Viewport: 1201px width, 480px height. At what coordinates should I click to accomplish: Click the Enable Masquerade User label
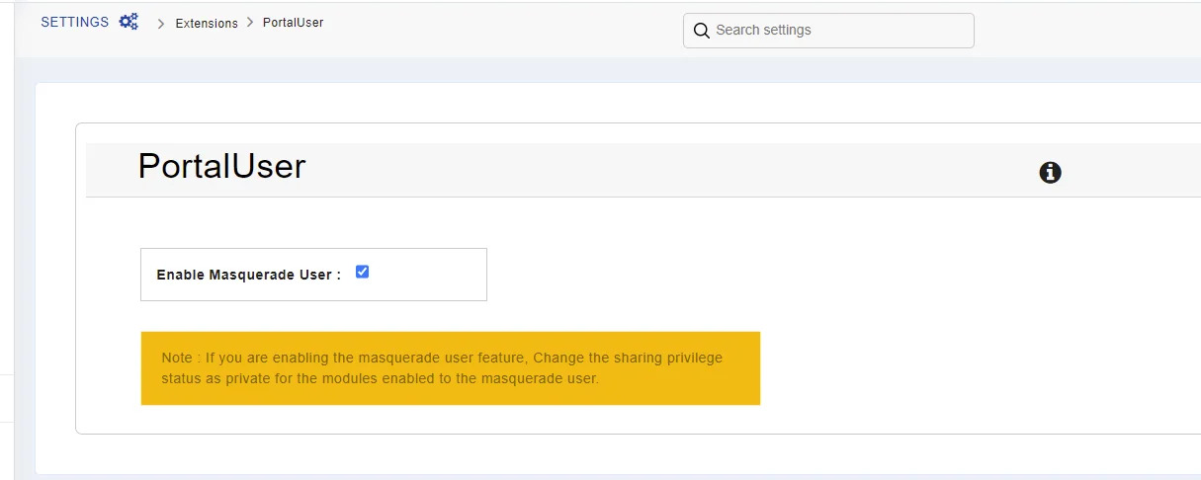(248, 275)
